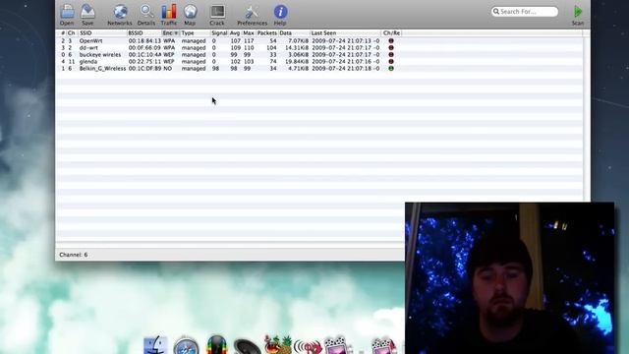Sort table by Last Seen column header
The image size is (629, 354).
(x=345, y=32)
